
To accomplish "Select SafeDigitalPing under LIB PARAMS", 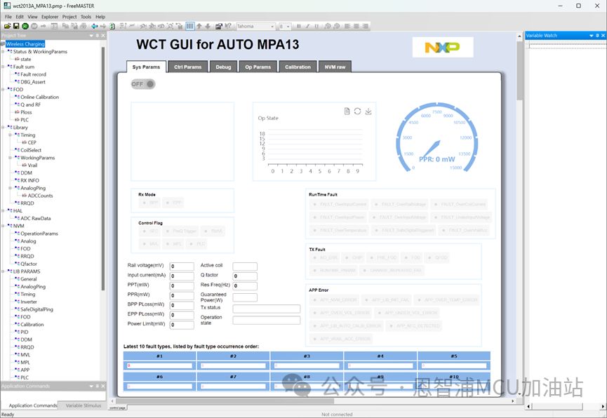I will click(36, 309).
